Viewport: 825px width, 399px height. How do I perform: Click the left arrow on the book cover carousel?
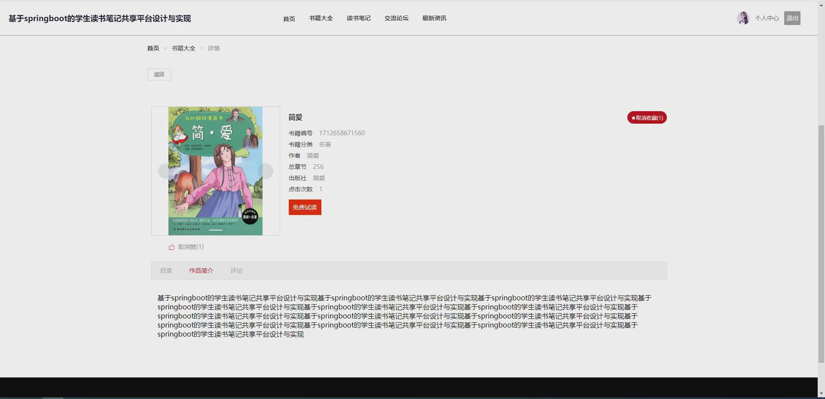pyautogui.click(x=166, y=171)
